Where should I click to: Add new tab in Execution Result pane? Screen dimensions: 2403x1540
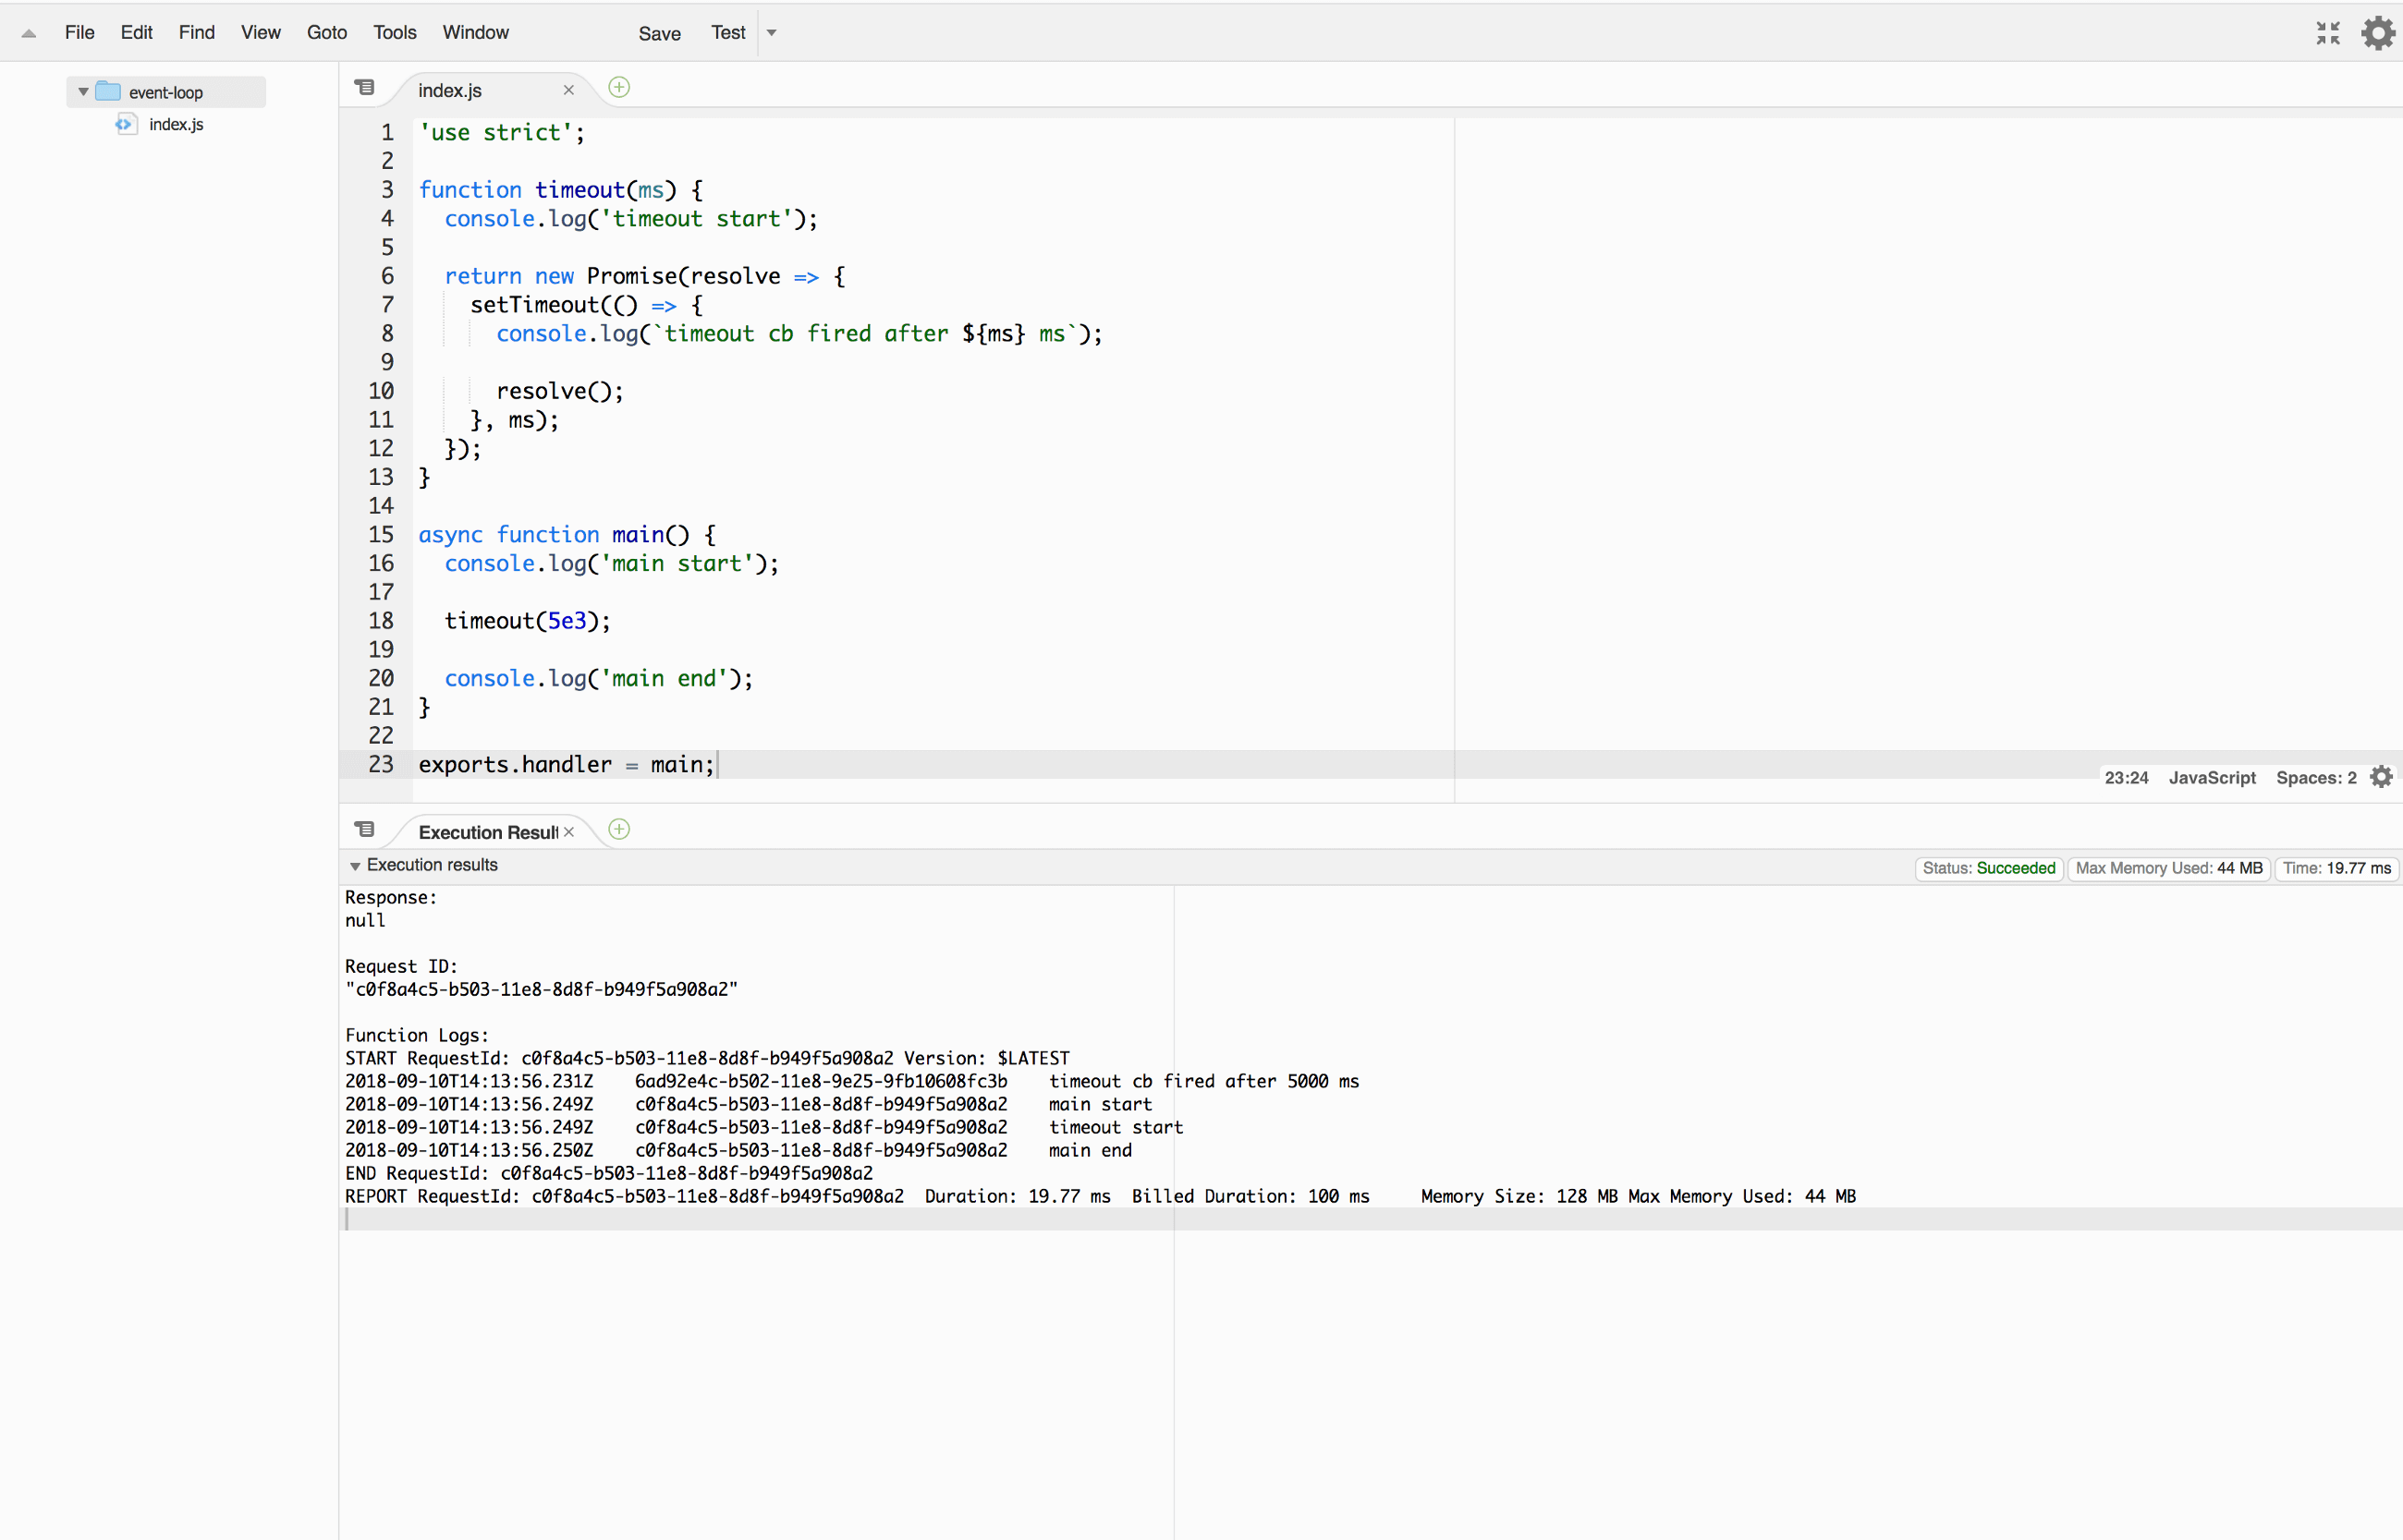619,830
